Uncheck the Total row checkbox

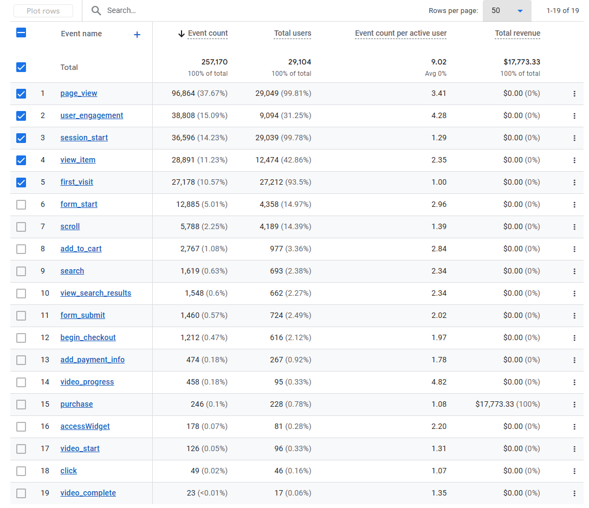point(21,67)
